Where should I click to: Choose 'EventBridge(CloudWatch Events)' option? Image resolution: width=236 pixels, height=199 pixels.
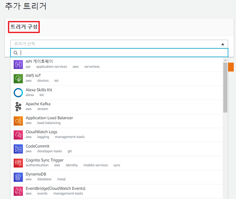(116, 191)
